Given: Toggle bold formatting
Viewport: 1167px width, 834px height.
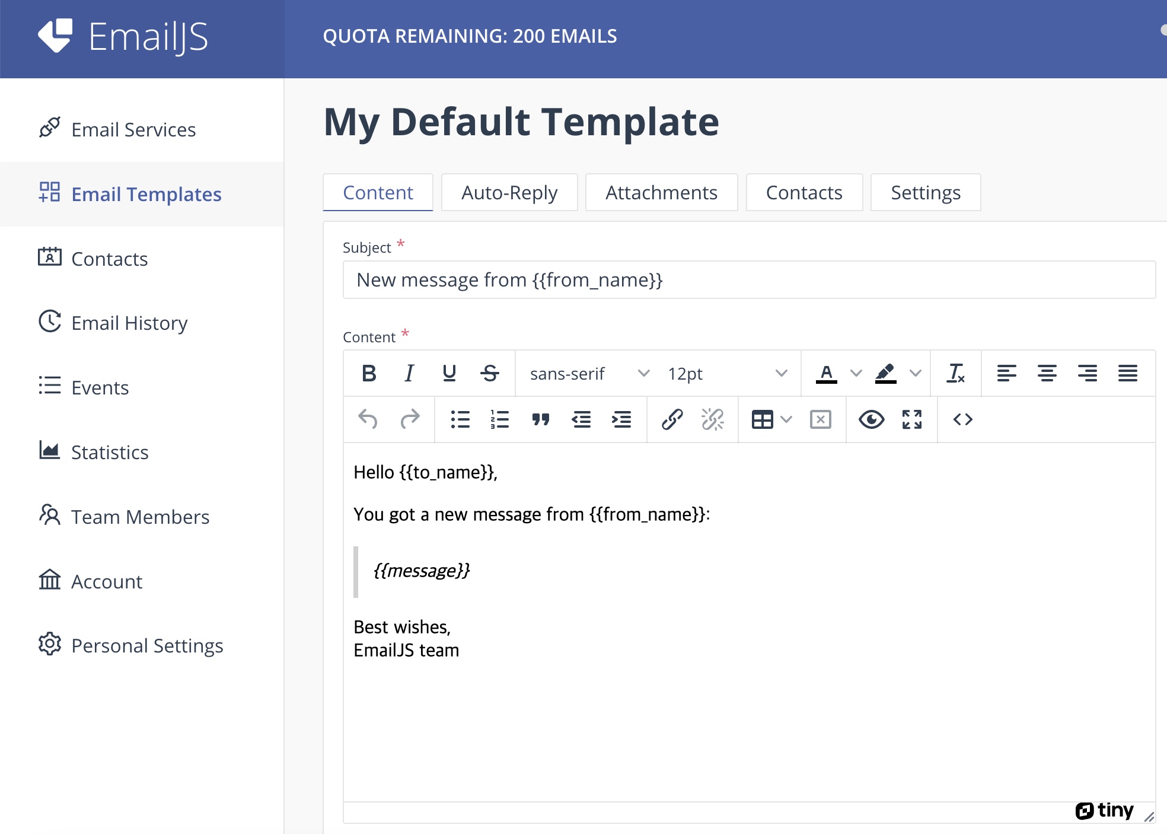Looking at the screenshot, I should tap(368, 373).
